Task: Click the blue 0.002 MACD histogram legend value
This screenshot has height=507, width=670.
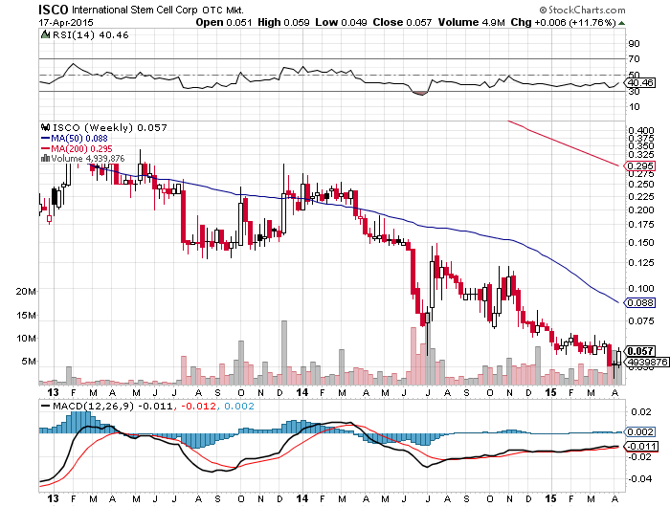Action: point(239,406)
